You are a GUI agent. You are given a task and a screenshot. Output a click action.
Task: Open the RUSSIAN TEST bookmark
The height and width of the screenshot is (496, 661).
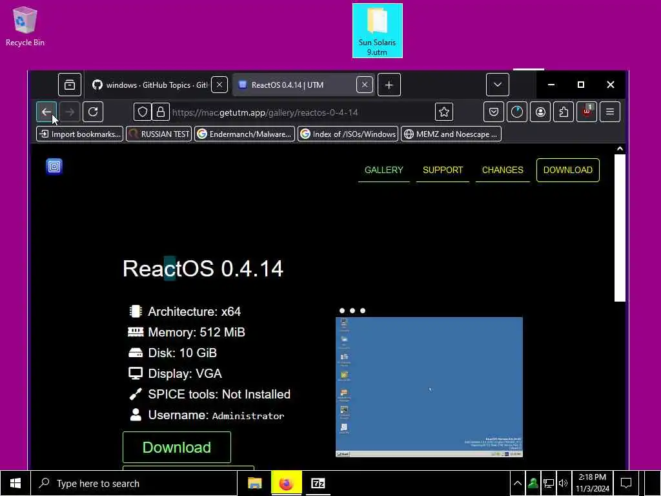[159, 134]
